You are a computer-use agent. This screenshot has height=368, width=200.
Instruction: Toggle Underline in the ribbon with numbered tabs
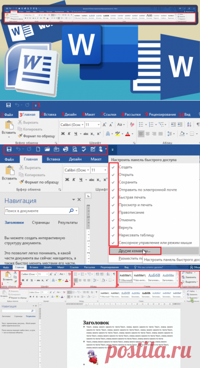[76, 134]
